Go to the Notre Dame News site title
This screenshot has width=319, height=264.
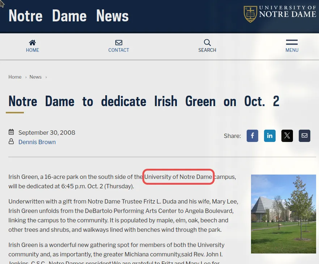click(x=69, y=16)
